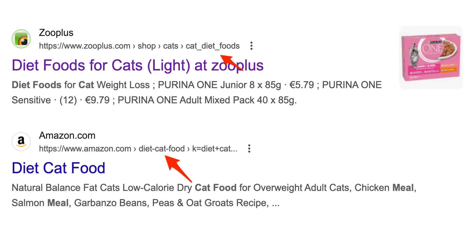Open three-dot menu beside Zooplus URL
Image resolution: width=475 pixels, height=226 pixels.
click(251, 46)
